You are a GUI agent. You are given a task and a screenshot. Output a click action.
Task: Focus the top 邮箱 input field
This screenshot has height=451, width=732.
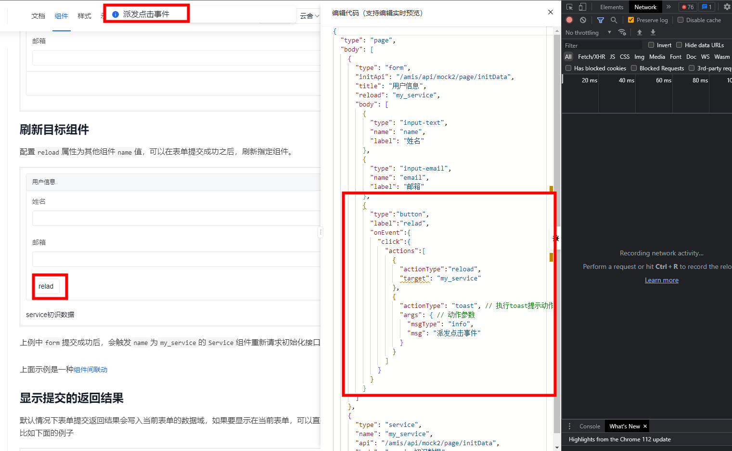(176, 58)
